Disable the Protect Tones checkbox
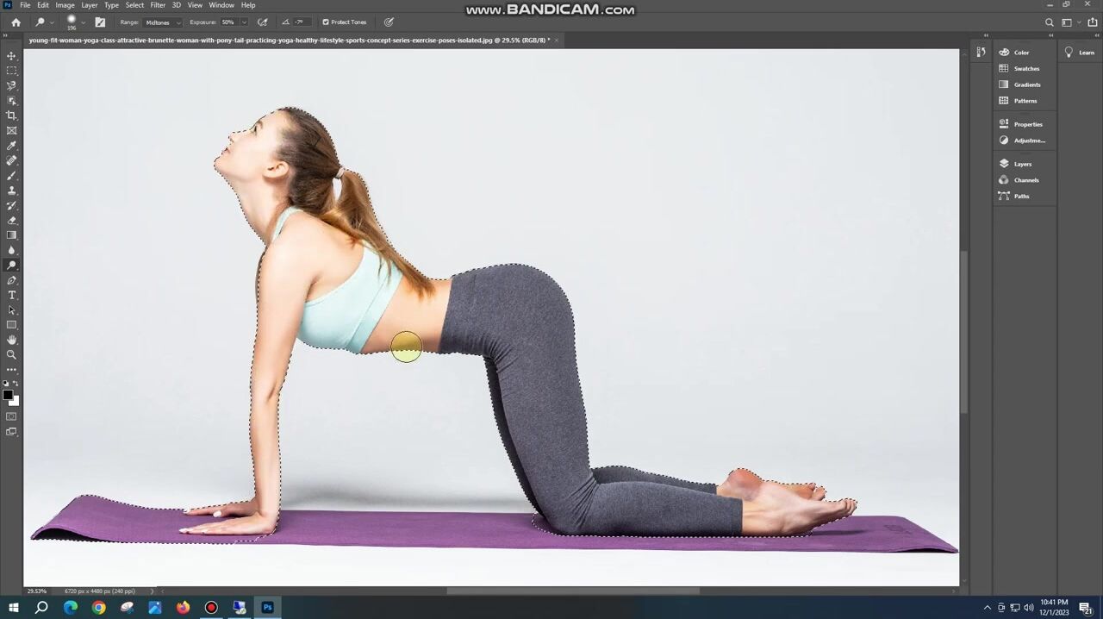 pos(326,22)
